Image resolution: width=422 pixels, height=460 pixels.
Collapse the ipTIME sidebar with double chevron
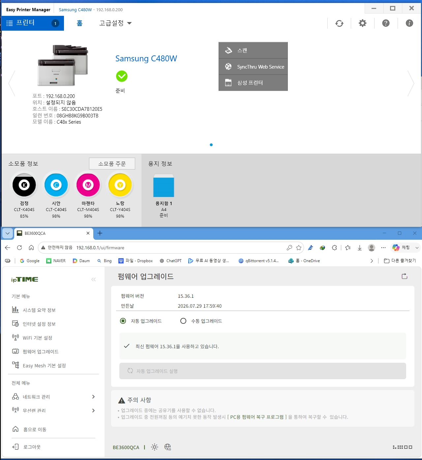[94, 280]
